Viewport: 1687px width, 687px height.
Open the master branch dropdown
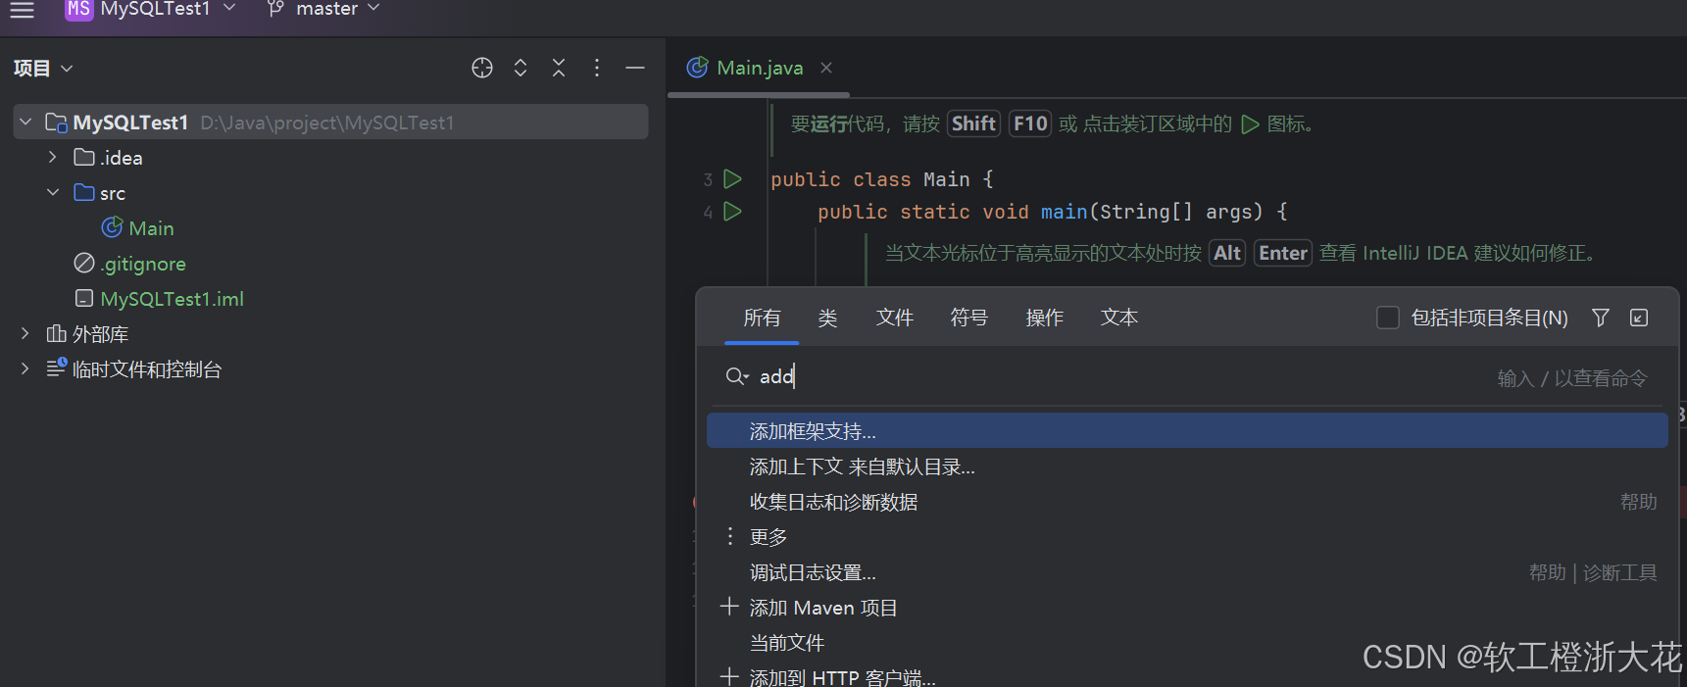point(337,9)
